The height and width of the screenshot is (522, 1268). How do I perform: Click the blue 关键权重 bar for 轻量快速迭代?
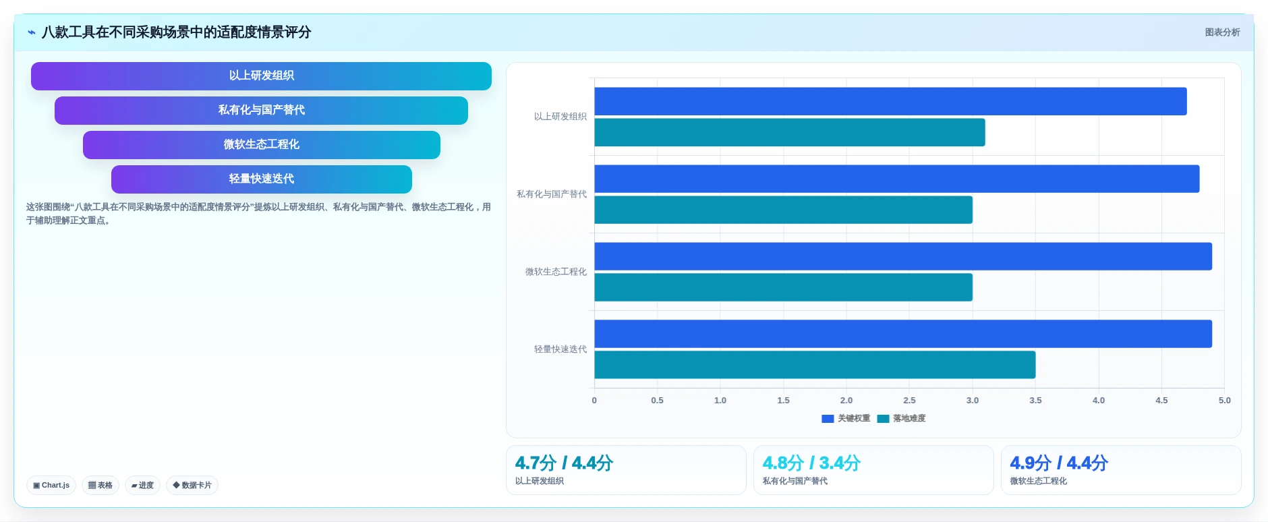pyautogui.click(x=903, y=334)
